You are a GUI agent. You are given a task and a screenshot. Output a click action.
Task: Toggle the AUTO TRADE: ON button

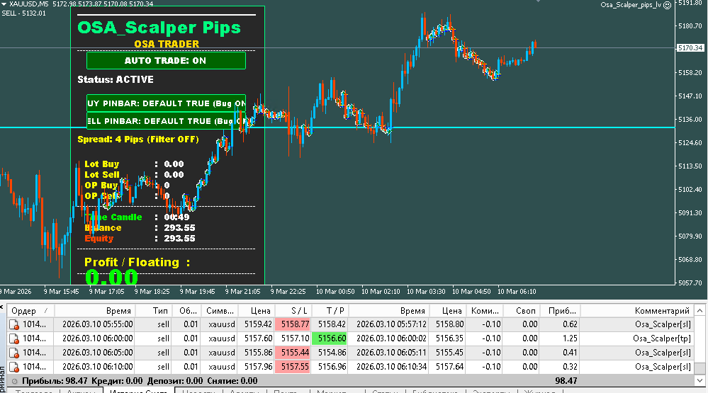166,60
